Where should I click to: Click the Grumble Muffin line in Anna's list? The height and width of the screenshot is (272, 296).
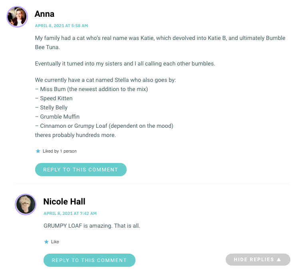(x=57, y=117)
